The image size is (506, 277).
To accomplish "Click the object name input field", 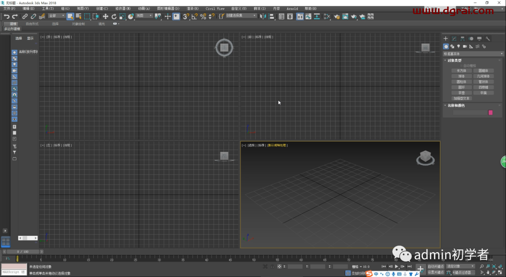I will tap(470, 112).
